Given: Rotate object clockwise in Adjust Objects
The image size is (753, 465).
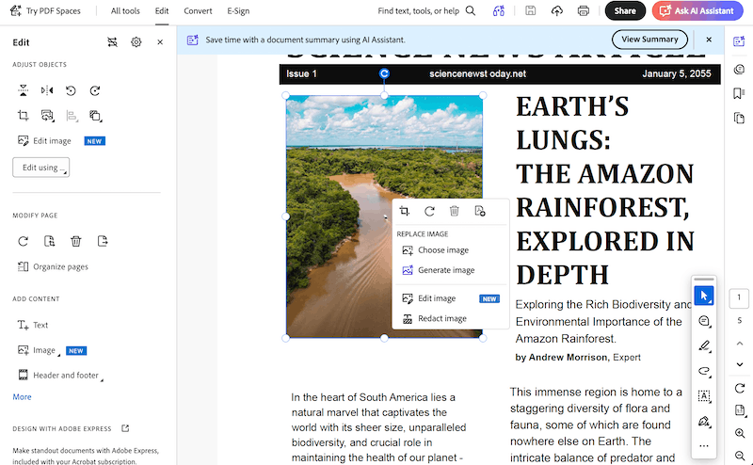Looking at the screenshot, I should (x=95, y=90).
